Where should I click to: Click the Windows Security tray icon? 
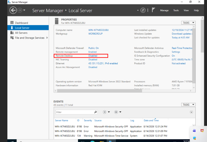click(x=194, y=138)
